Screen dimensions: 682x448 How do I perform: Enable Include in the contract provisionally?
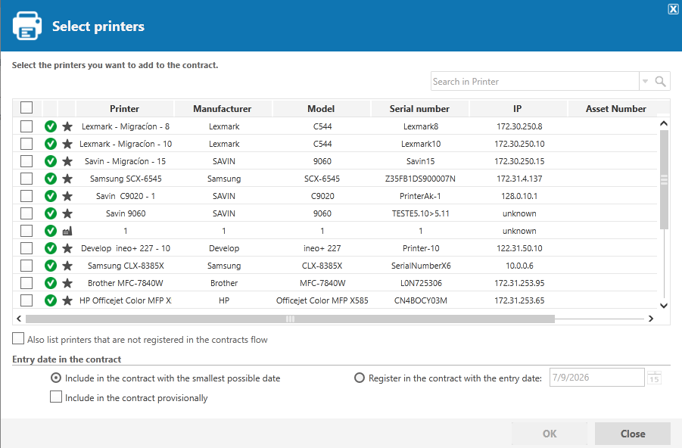point(56,397)
